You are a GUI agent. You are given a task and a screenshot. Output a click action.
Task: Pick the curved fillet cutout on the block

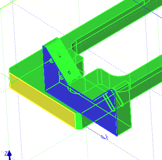click(x=119, y=74)
